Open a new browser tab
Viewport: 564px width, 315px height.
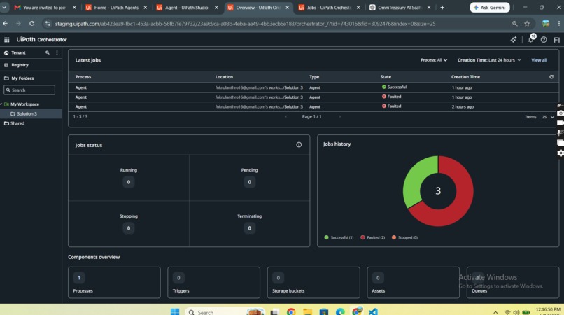[442, 7]
